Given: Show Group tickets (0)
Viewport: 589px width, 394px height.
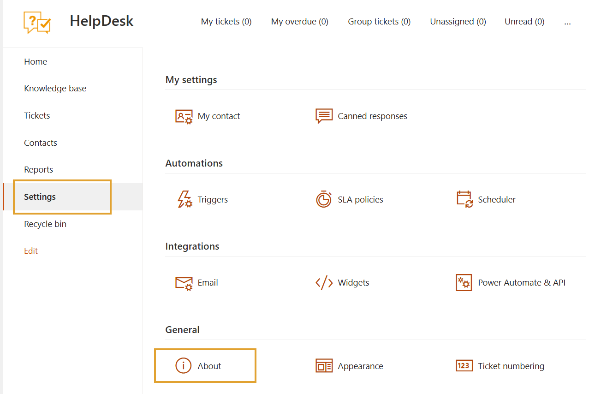Looking at the screenshot, I should tap(379, 22).
